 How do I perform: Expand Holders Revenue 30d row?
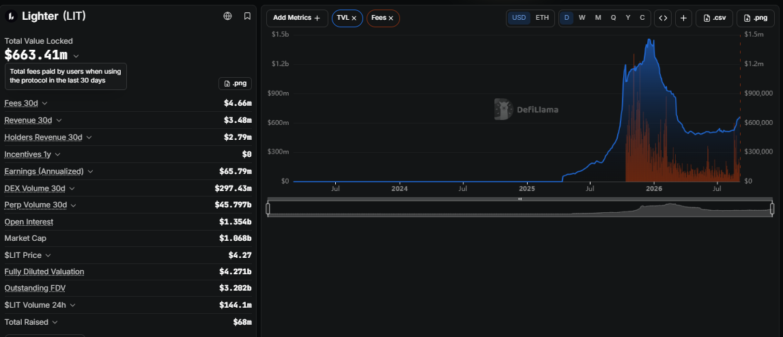click(89, 137)
